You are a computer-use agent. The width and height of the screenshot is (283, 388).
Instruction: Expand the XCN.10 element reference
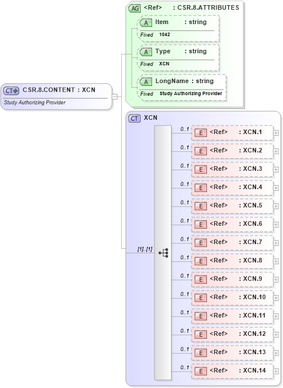click(x=276, y=297)
